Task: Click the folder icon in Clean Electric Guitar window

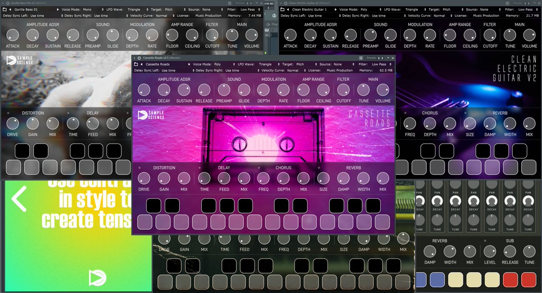Action: tap(282, 9)
